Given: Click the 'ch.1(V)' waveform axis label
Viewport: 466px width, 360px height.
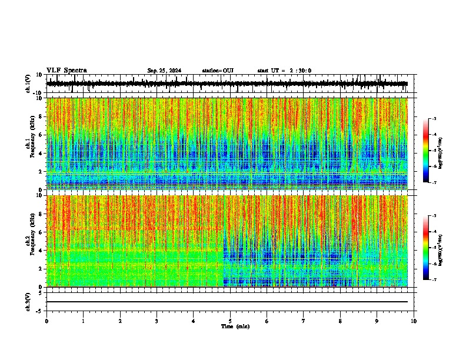Looking at the screenshot, I should coord(28,84).
